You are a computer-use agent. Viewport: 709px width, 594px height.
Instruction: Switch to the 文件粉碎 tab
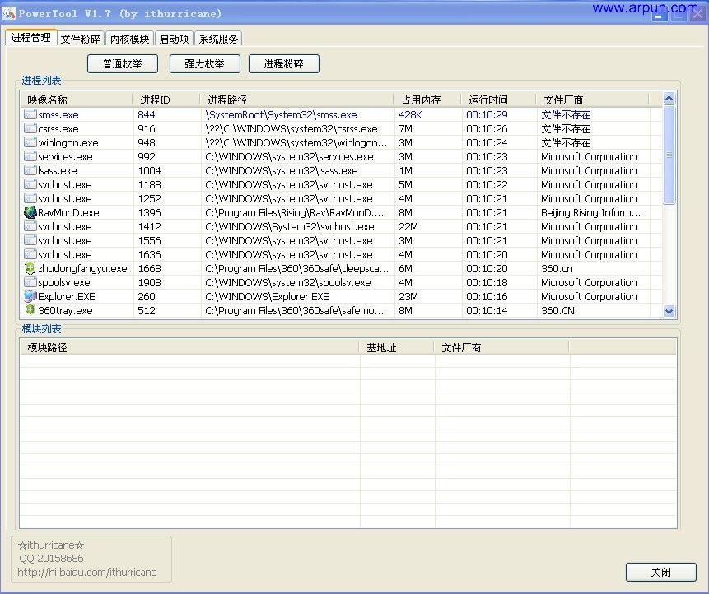80,37
